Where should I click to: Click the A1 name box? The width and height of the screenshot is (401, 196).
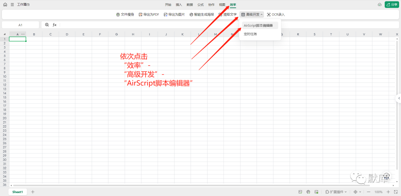20,25
